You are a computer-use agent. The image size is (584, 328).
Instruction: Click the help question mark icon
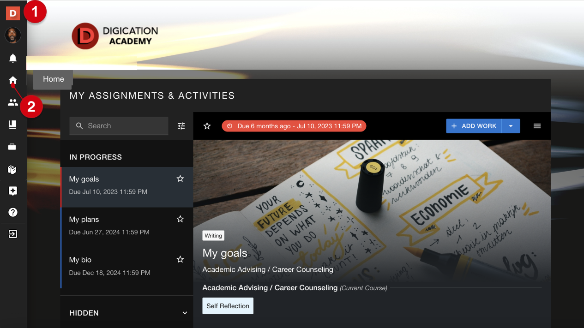tap(13, 212)
